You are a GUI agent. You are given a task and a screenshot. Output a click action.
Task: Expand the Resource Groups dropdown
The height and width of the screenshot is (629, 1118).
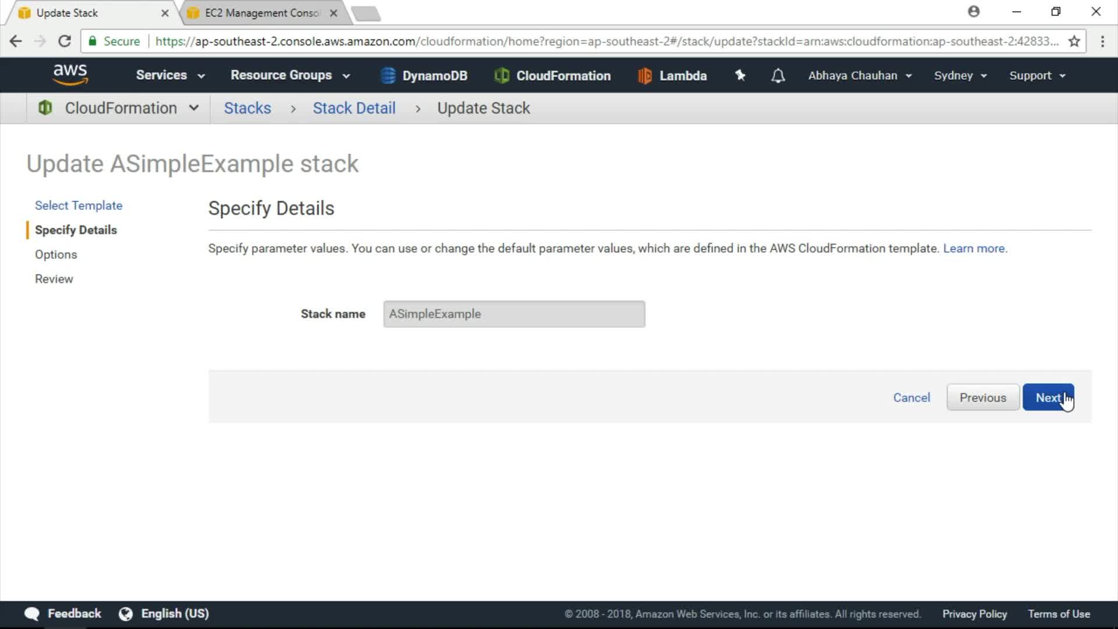290,75
